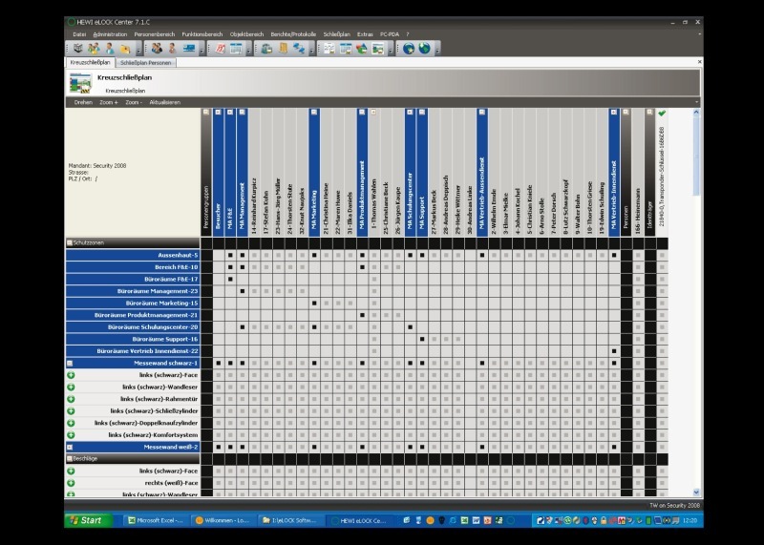Click the 21-Christina Heine column header
Viewport: 764px width, 545px height.
tap(327, 173)
